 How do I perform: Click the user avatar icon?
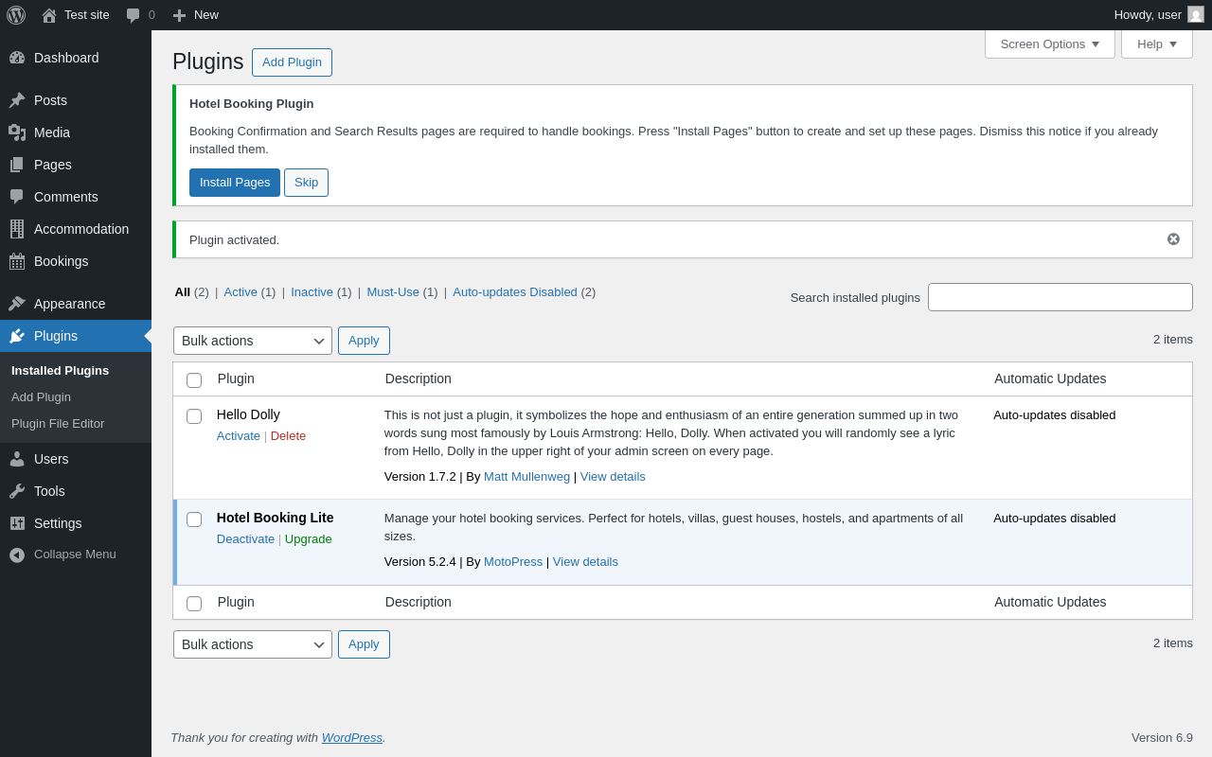pyautogui.click(x=1196, y=15)
